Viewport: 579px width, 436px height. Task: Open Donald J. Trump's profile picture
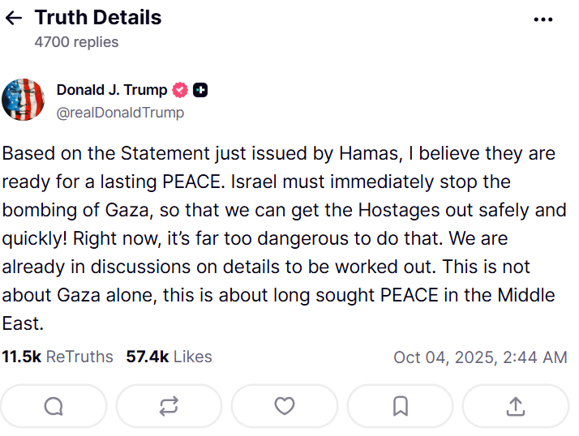pyautogui.click(x=24, y=100)
